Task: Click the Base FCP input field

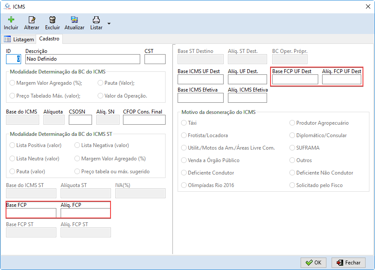Action: [31, 213]
